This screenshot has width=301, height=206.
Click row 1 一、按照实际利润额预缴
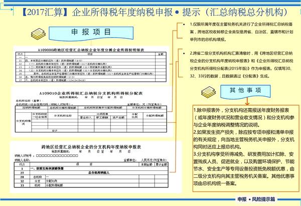91,168
